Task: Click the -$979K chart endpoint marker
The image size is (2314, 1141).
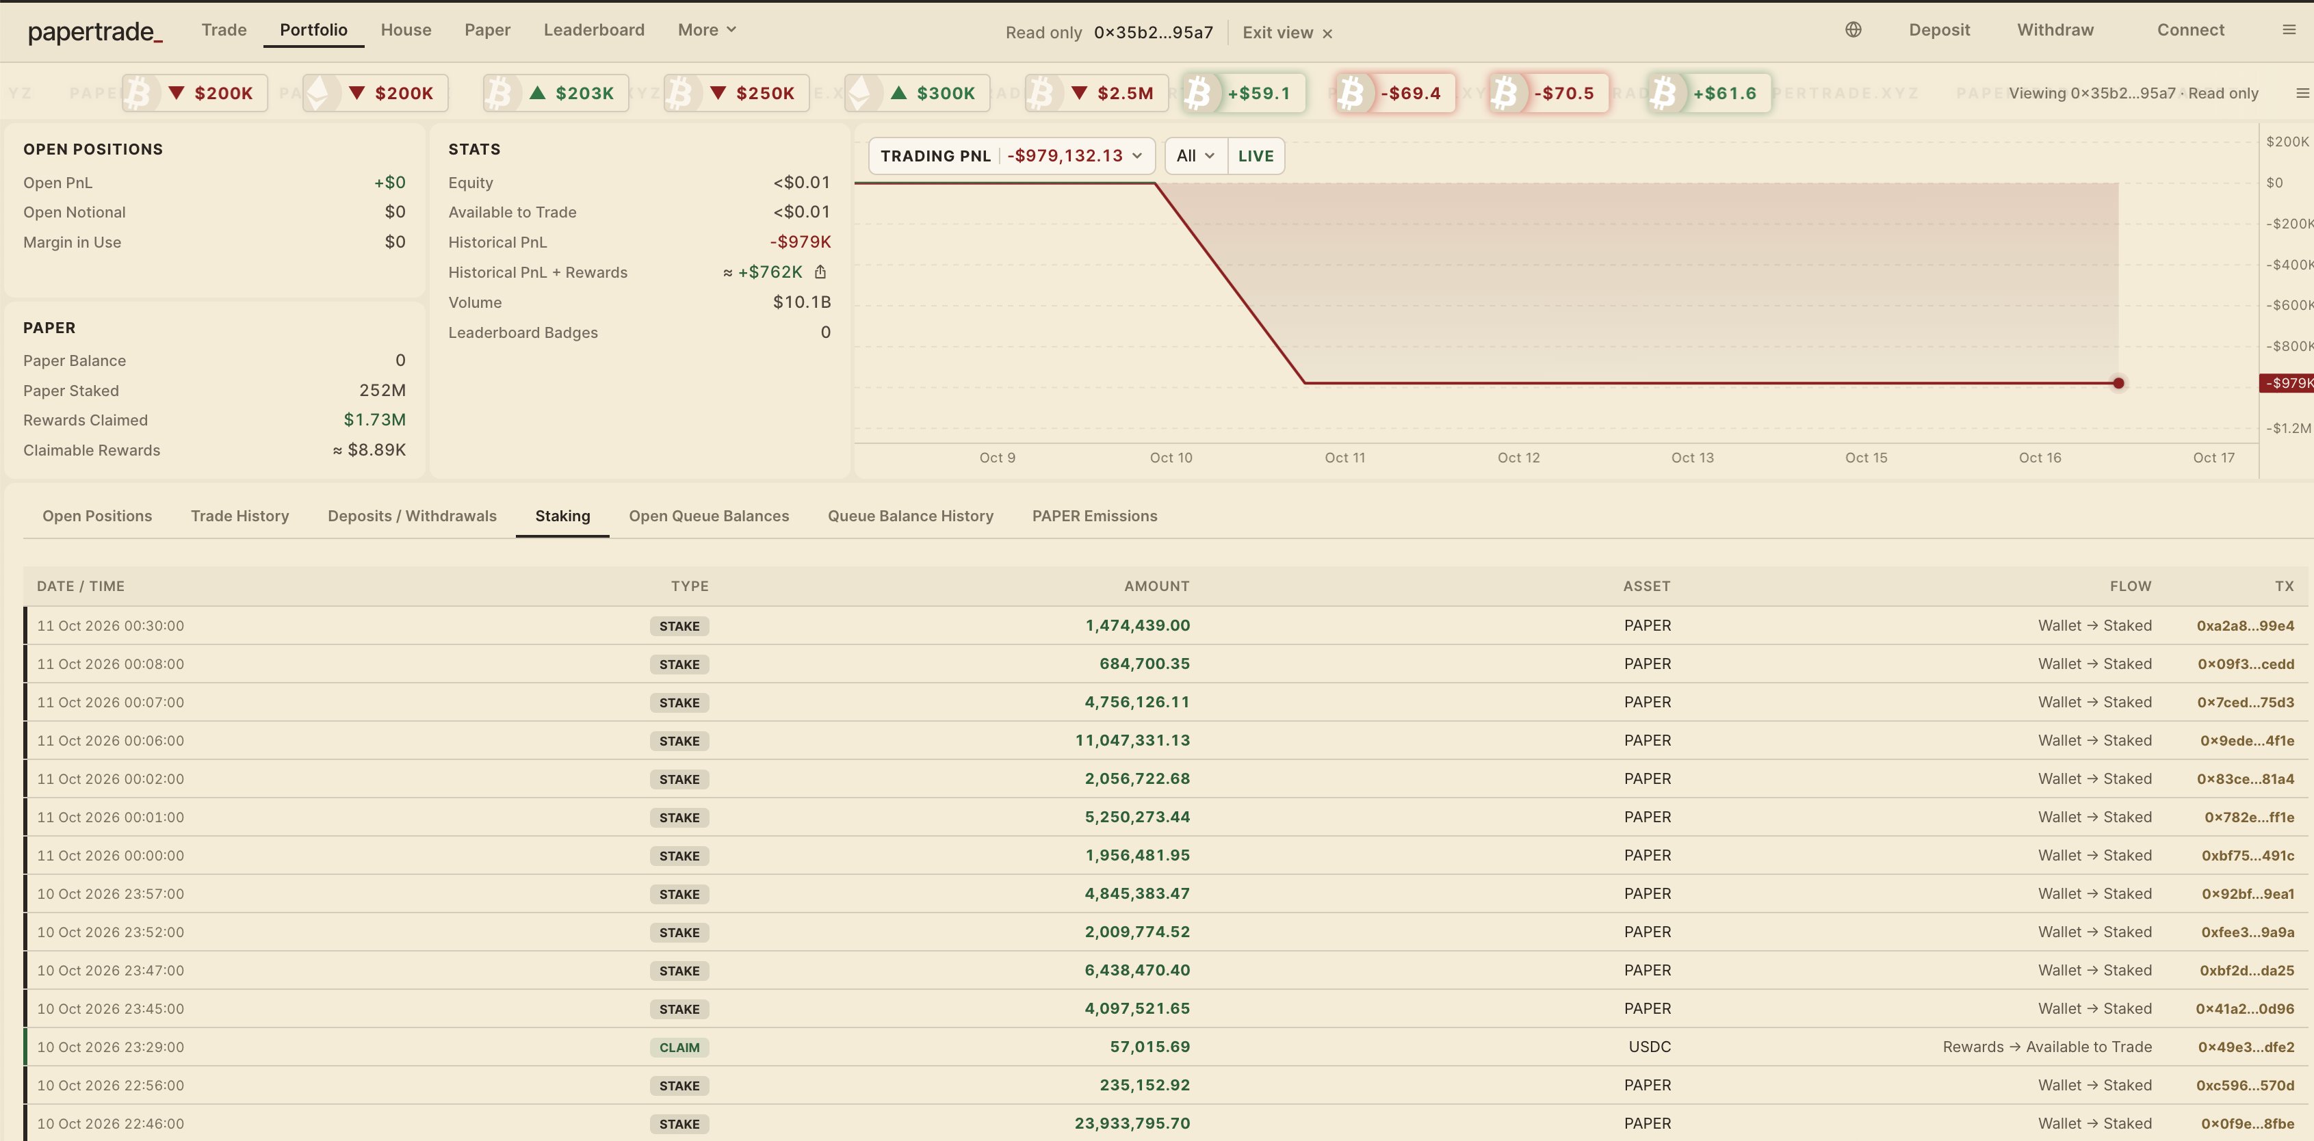Action: tap(2118, 384)
